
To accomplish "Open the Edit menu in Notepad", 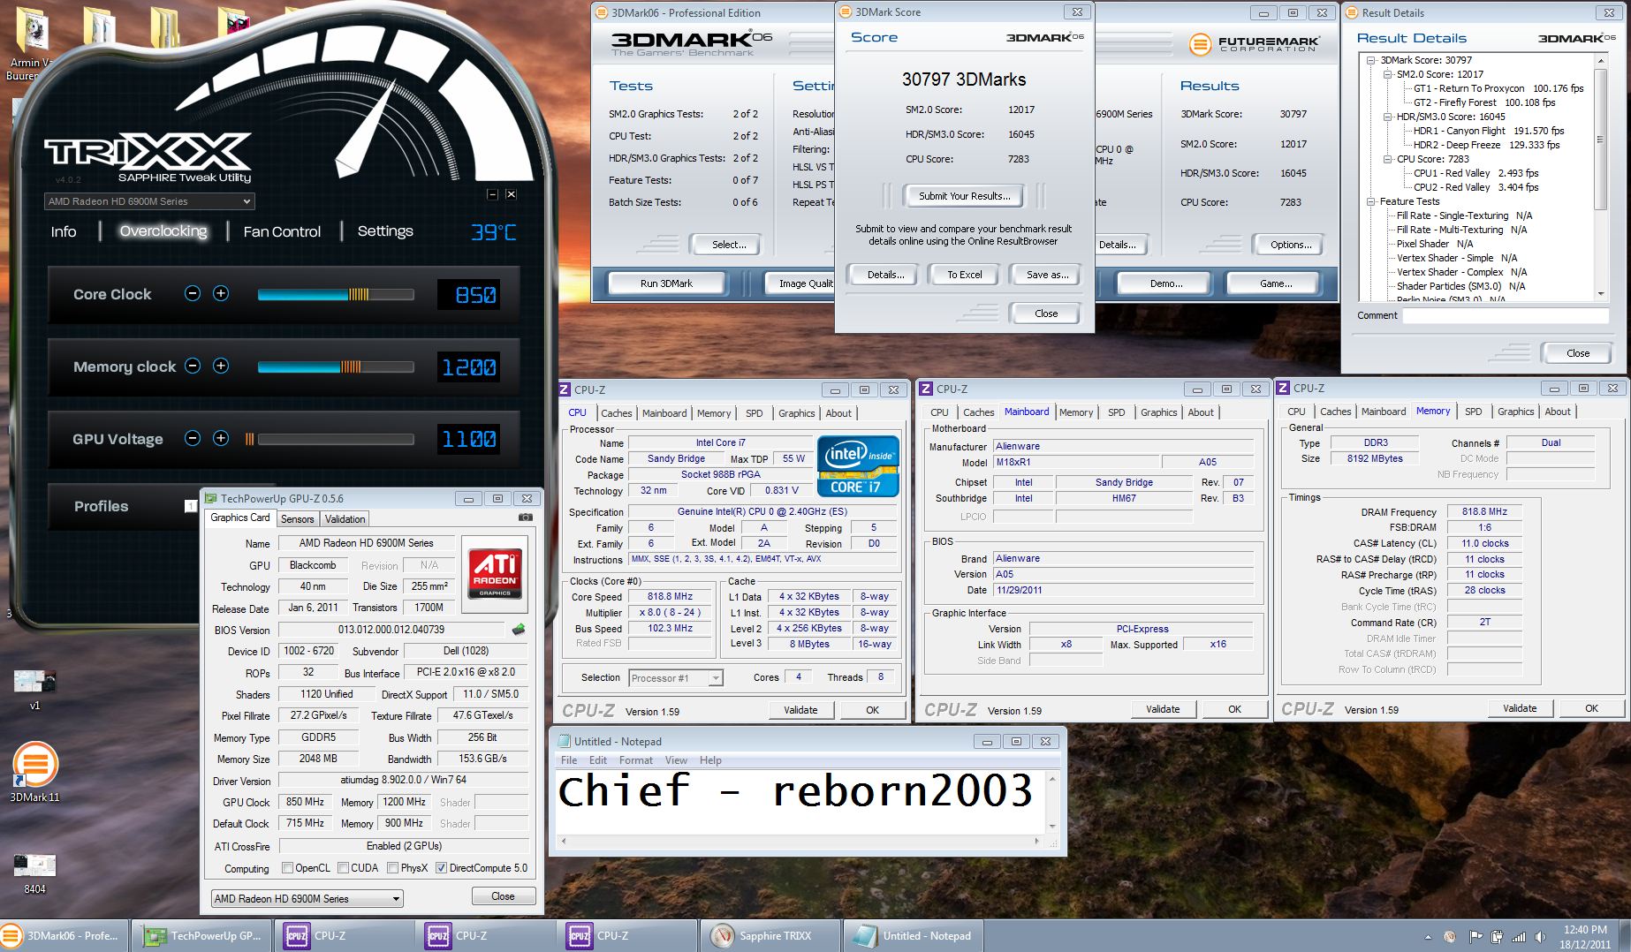I will [x=598, y=760].
